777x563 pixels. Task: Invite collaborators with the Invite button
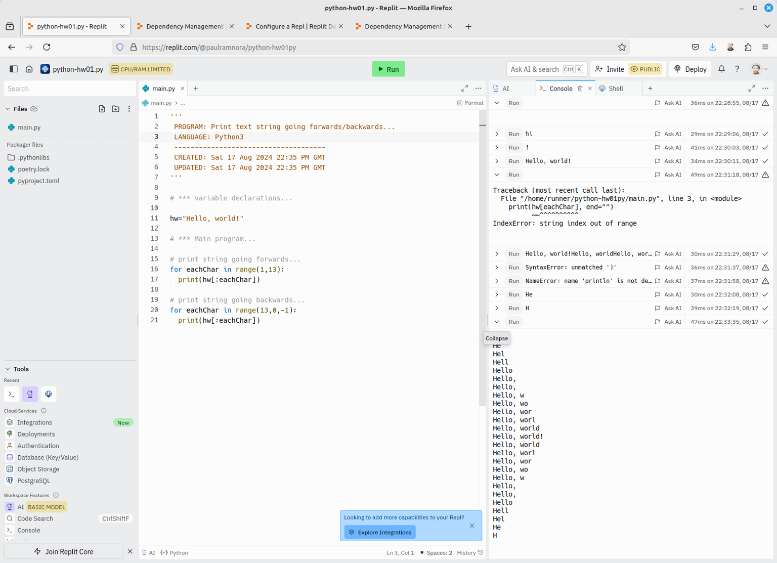coord(609,69)
